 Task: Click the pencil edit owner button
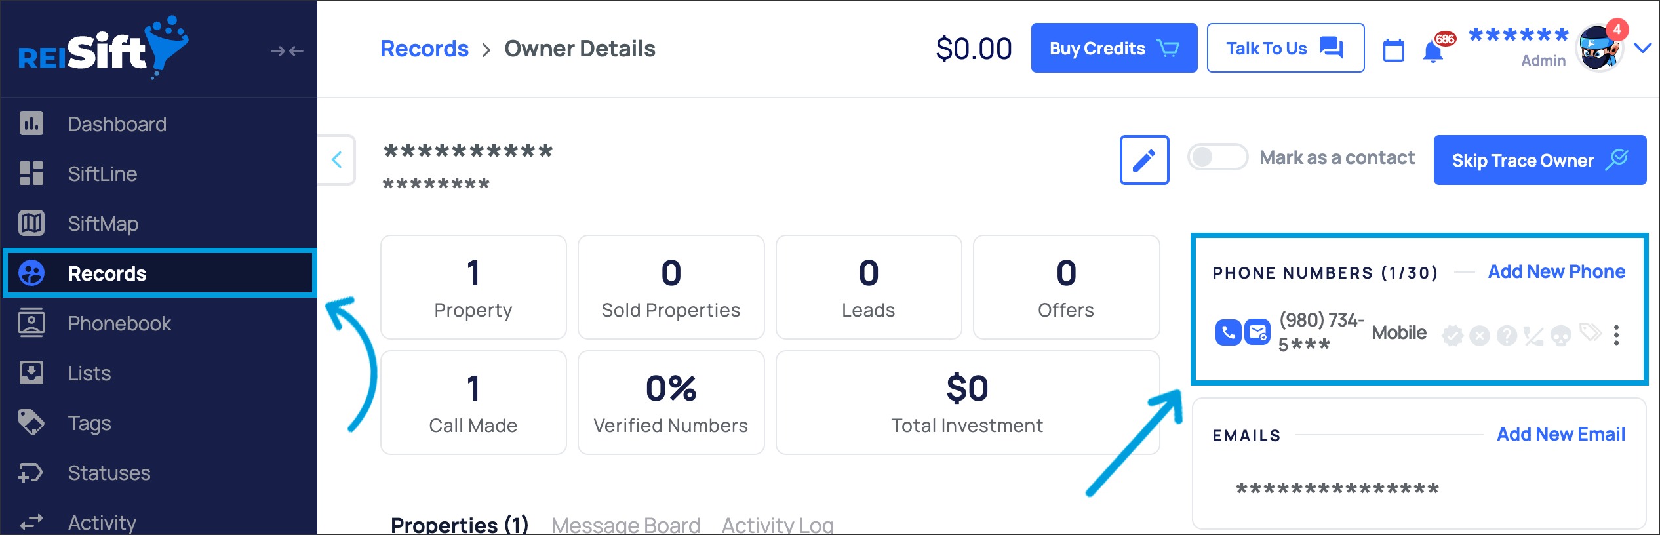[x=1144, y=160]
